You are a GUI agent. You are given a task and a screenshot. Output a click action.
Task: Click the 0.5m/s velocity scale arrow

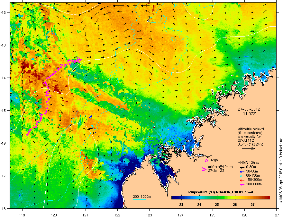coord(249,148)
